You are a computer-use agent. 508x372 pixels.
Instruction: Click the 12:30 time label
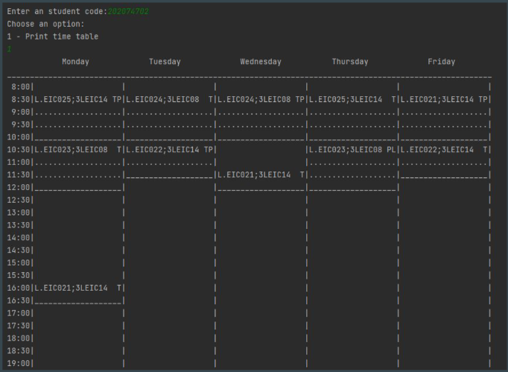(x=19, y=200)
